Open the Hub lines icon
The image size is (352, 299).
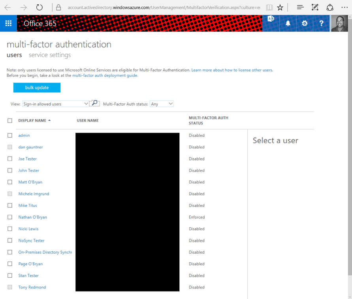point(300,7)
